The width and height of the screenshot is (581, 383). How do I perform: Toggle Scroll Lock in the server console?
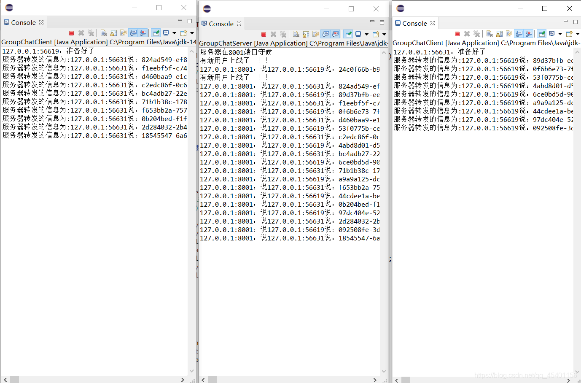click(x=306, y=34)
